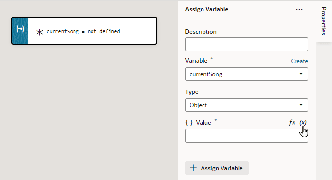Click the Value field label

point(203,123)
